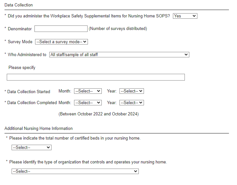
Task: Open the certified beds number dropdown
Action: click(x=31, y=147)
